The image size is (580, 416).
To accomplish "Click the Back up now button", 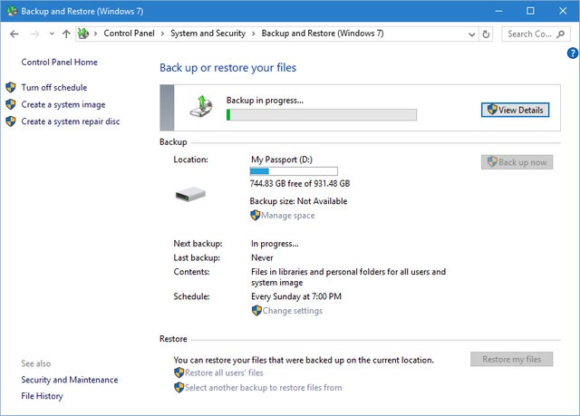I will [x=517, y=162].
